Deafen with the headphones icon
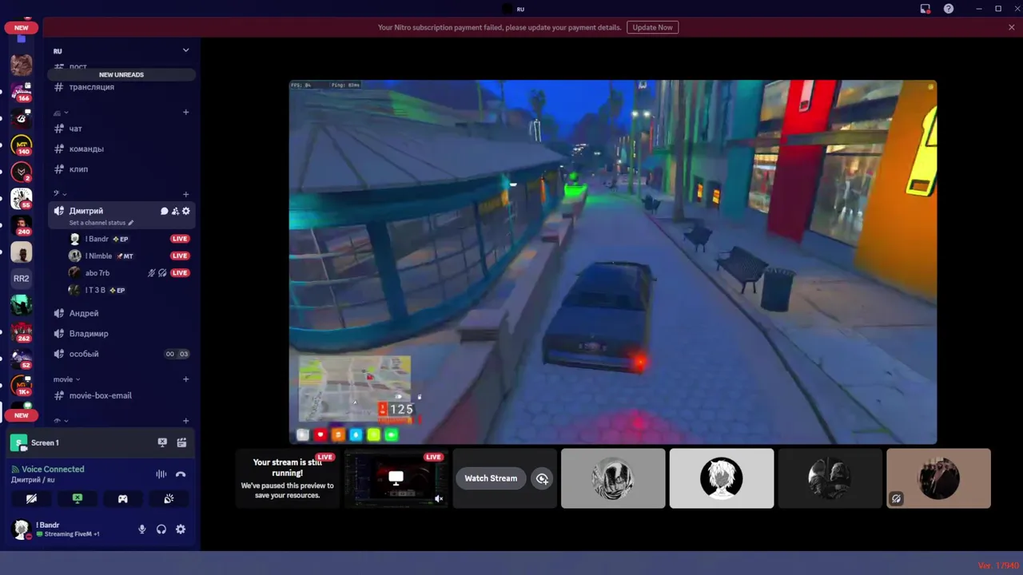The image size is (1023, 575). pyautogui.click(x=161, y=529)
